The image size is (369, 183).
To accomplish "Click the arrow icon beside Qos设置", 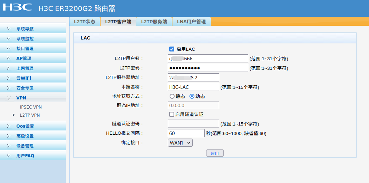I will tap(9, 126).
